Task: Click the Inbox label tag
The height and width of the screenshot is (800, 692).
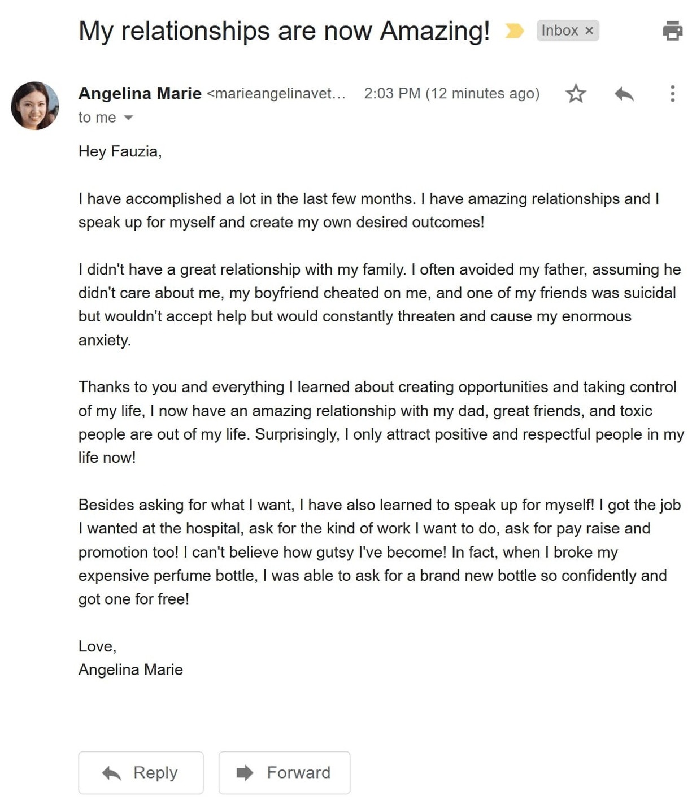Action: (x=559, y=31)
